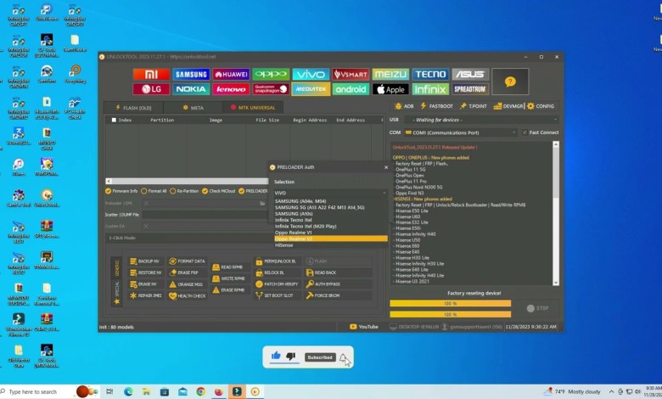Image resolution: width=662 pixels, height=399 pixels.
Task: Toggle the Fast Connect checkbox
Action: click(525, 132)
